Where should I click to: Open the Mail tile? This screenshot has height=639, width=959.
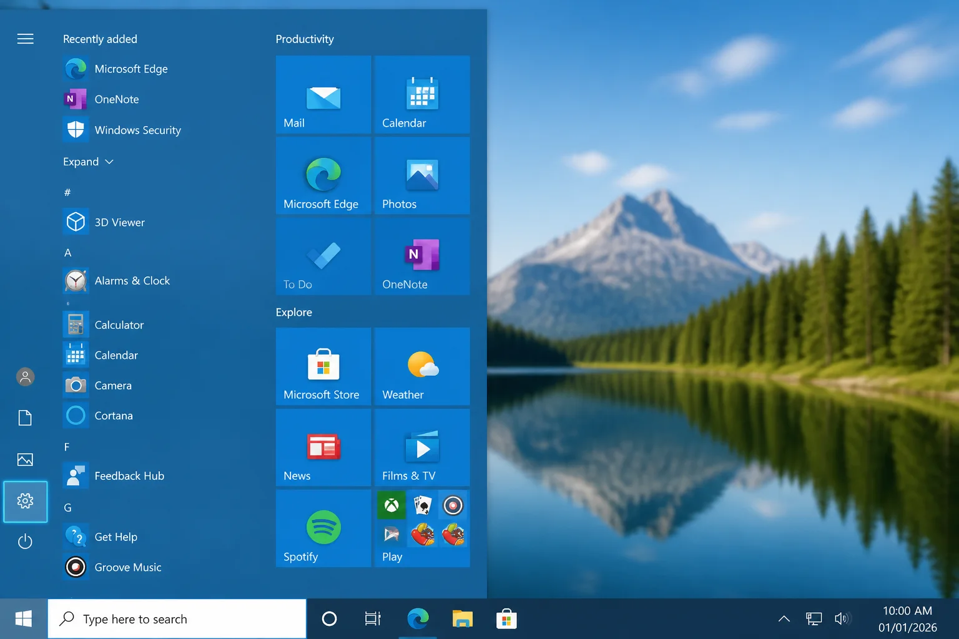click(323, 94)
